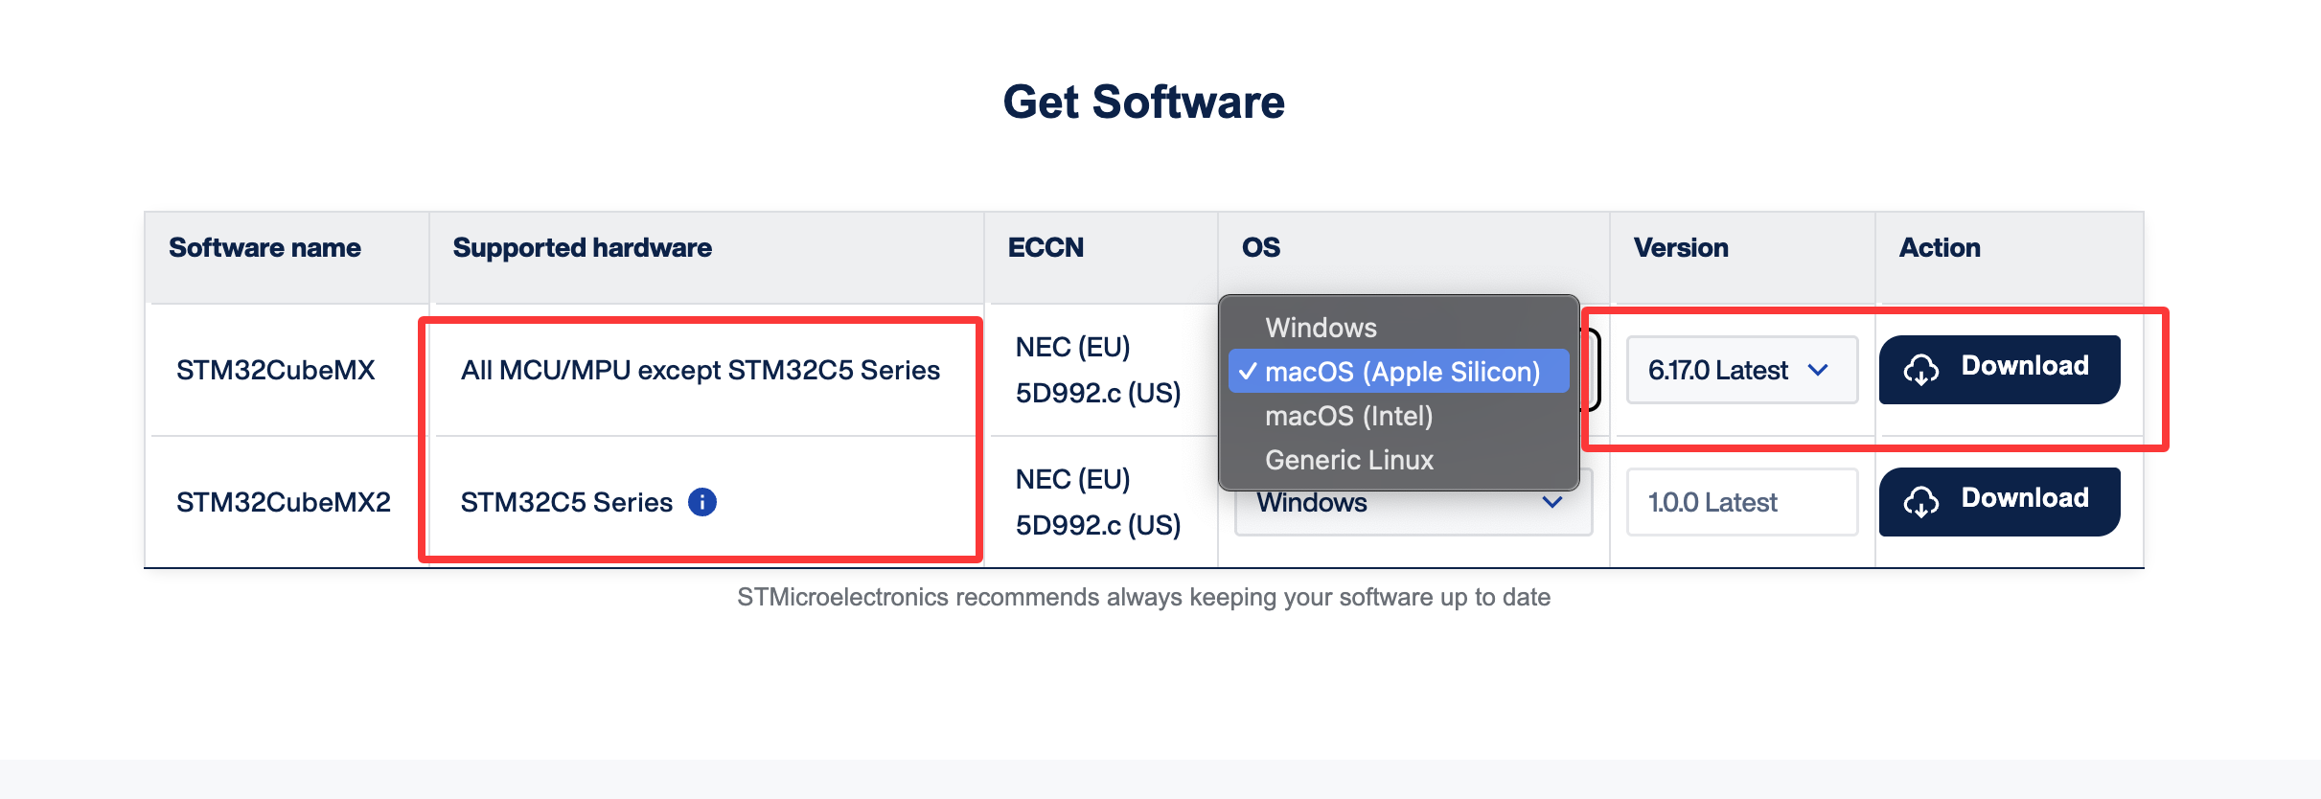Select macOS (Apple Silicon) option
The image size is (2321, 799).
click(1401, 372)
